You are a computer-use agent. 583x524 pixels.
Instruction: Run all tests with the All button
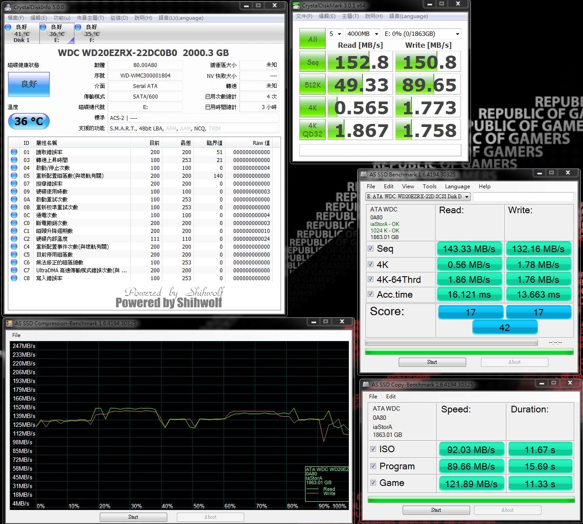pyautogui.click(x=313, y=39)
